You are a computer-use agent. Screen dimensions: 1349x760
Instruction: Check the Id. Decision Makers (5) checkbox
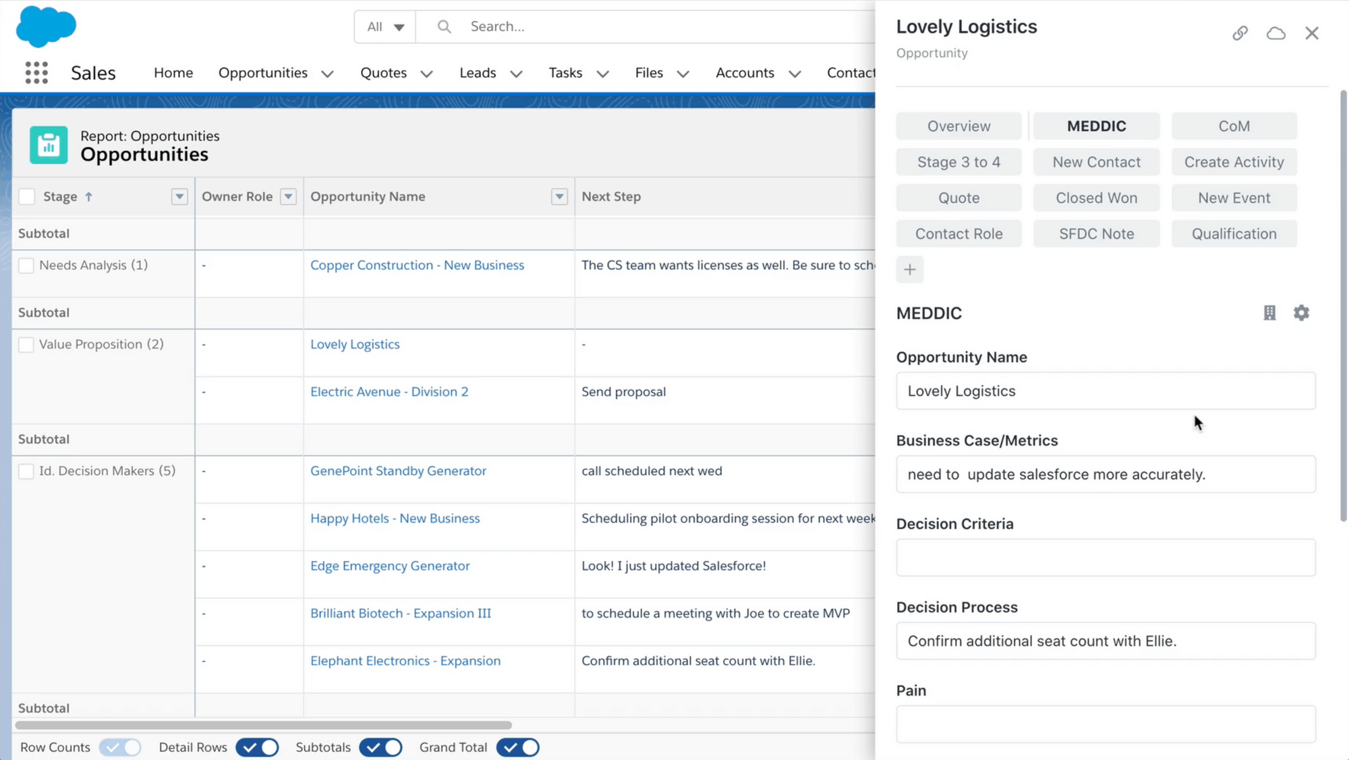[26, 471]
